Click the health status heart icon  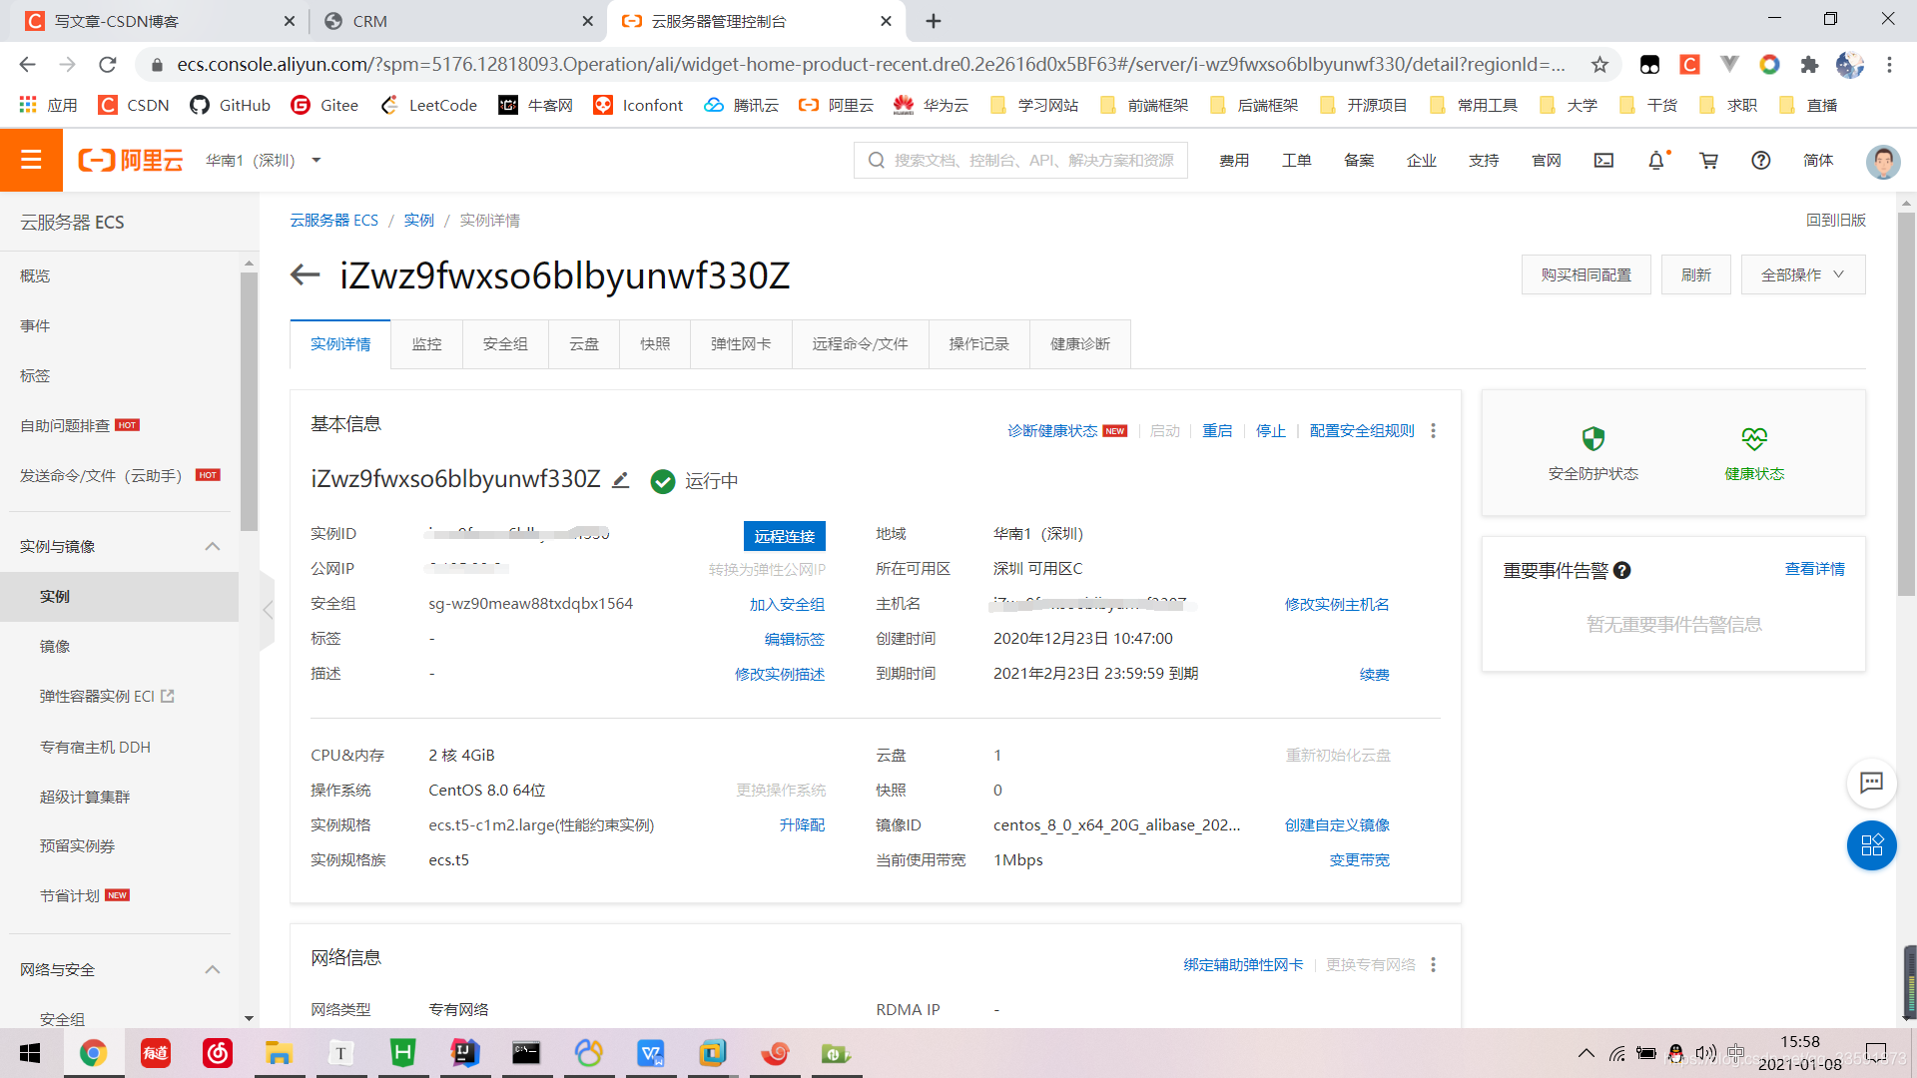coord(1754,438)
